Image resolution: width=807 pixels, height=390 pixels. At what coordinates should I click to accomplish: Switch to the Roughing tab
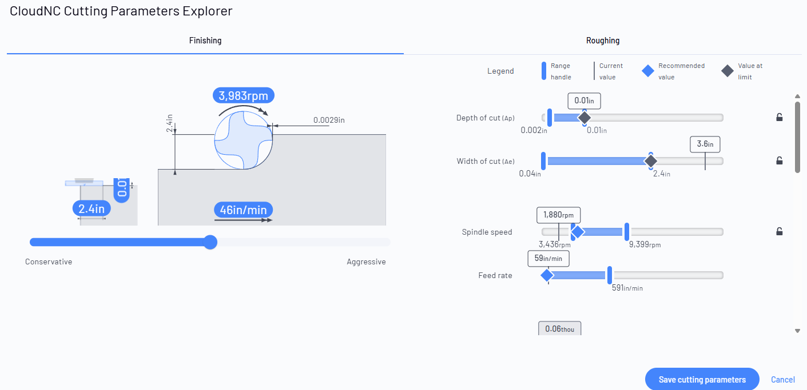(603, 41)
